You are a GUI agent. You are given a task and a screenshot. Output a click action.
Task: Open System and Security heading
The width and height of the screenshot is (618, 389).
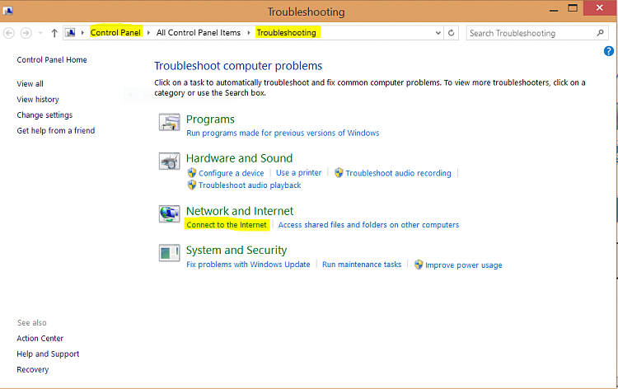[236, 251]
